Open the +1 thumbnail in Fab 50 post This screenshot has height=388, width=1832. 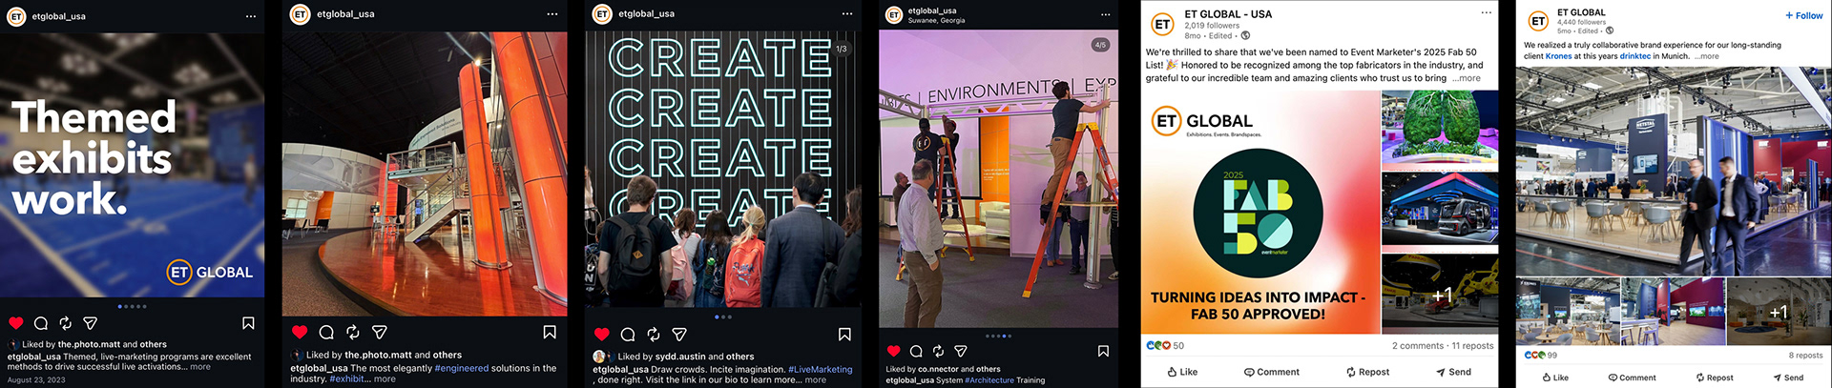(x=1440, y=294)
